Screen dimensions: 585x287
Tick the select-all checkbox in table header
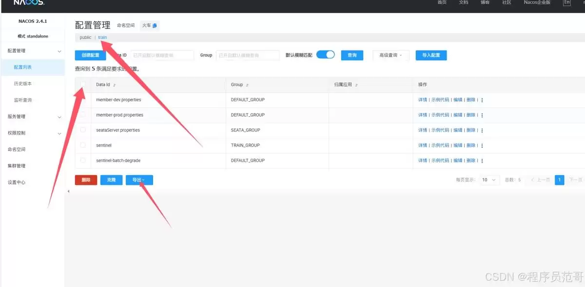[83, 84]
